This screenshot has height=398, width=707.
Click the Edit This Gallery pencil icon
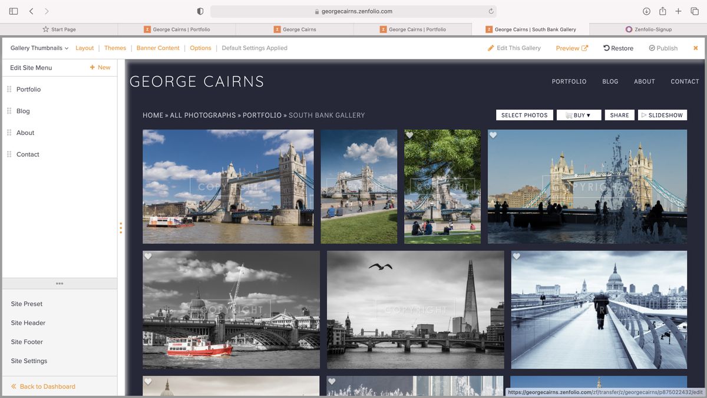tap(491, 48)
